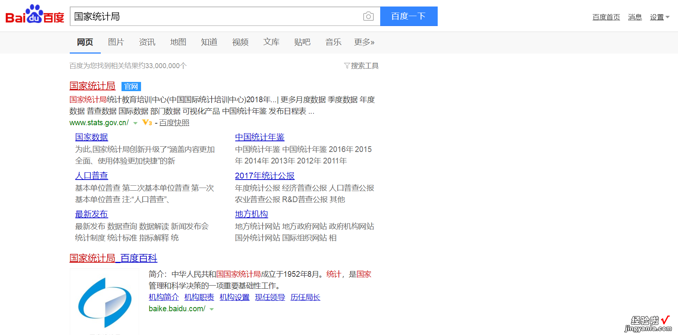Visit the www.stats.gov.cn URL

(99, 123)
